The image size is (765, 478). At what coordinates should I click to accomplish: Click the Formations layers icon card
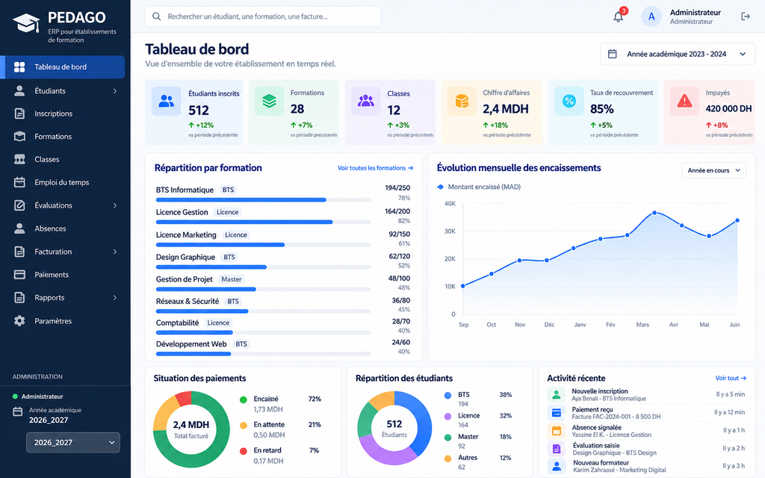[x=269, y=101]
